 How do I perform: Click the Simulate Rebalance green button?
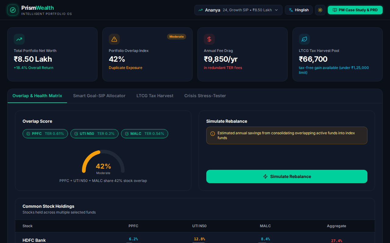click(x=287, y=176)
